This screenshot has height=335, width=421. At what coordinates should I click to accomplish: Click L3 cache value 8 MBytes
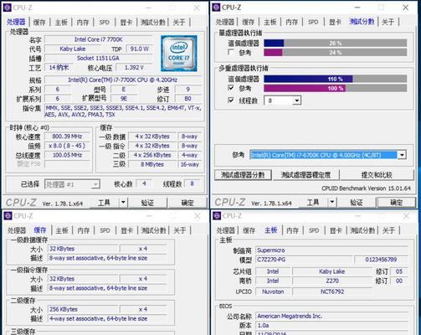pos(152,164)
